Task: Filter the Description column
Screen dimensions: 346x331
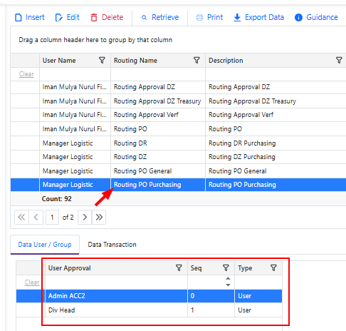Action: (x=339, y=60)
